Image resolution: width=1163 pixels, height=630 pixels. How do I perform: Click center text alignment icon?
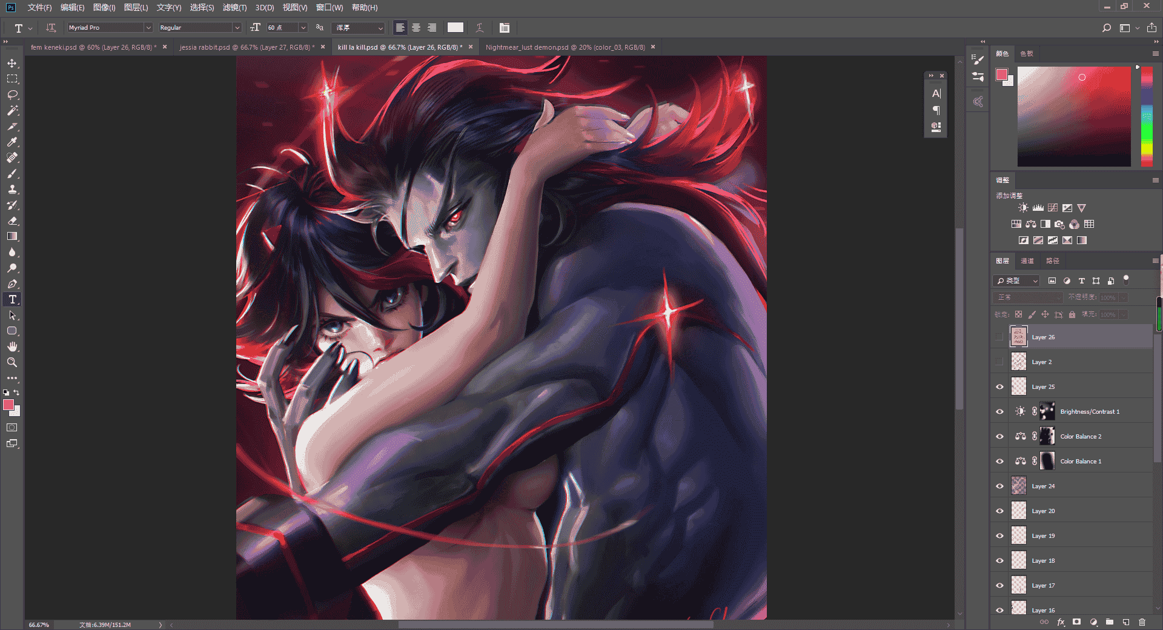416,27
